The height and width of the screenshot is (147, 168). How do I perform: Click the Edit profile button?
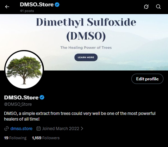tap(147, 79)
